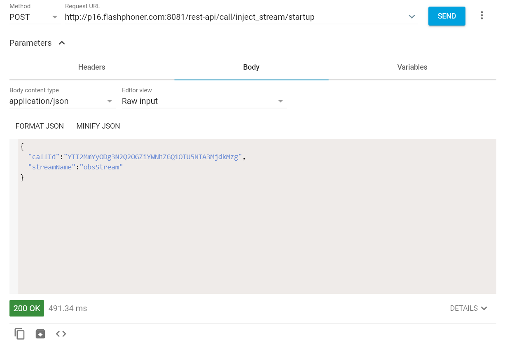Toggle the response source view icon

[61, 334]
